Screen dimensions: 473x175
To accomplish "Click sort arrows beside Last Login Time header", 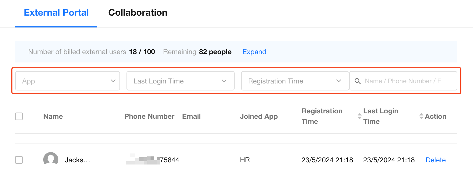I will [421, 116].
